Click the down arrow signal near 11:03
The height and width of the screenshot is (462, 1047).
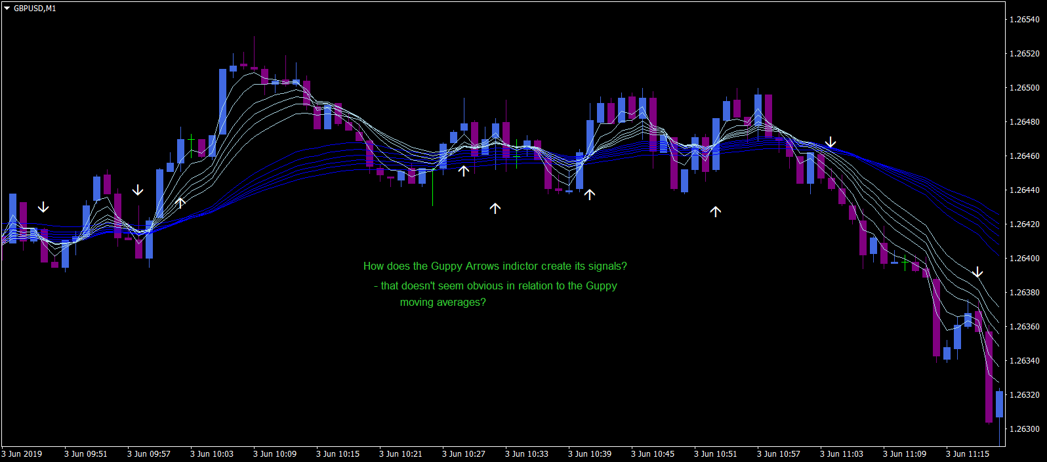(831, 142)
